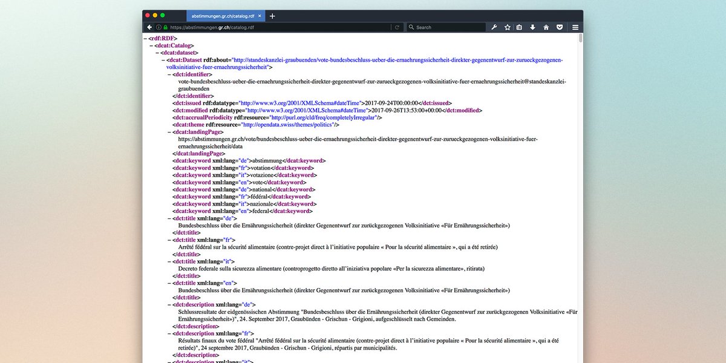Click the closing </dct:identifier> tag
The height and width of the screenshot is (363, 726).
click(193, 96)
